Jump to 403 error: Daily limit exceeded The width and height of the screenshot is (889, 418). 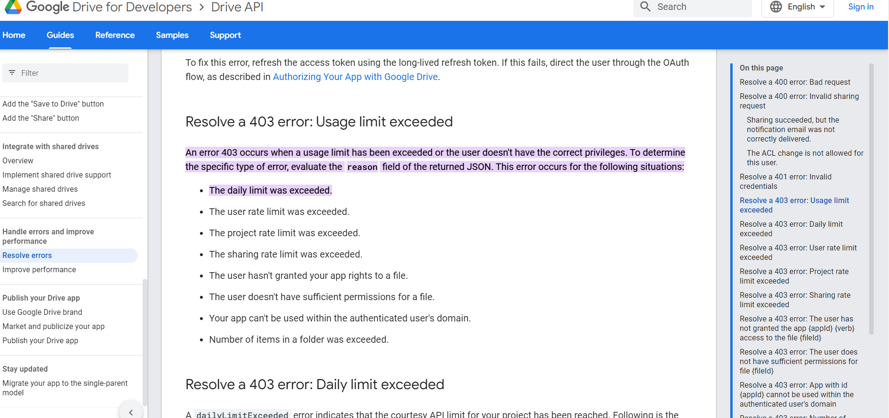pos(791,229)
